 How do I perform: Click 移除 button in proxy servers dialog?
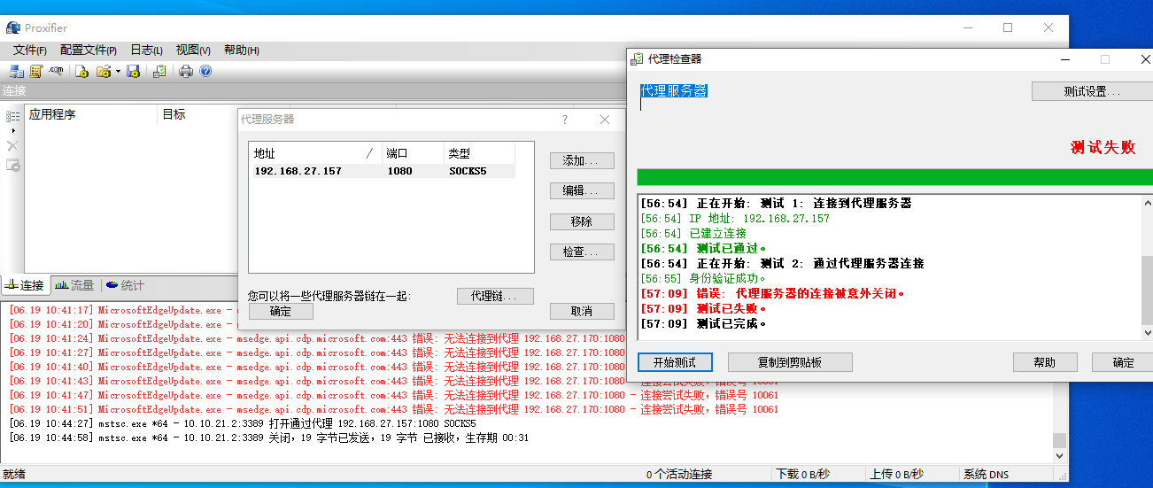click(582, 221)
